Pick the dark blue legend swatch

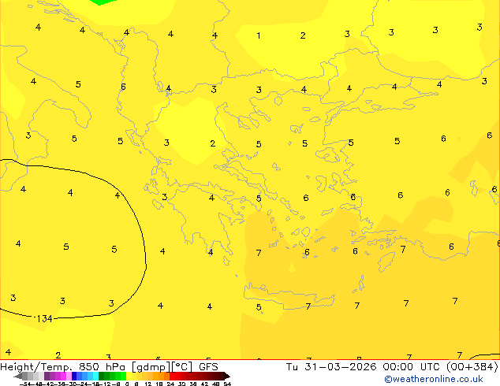point(74,376)
